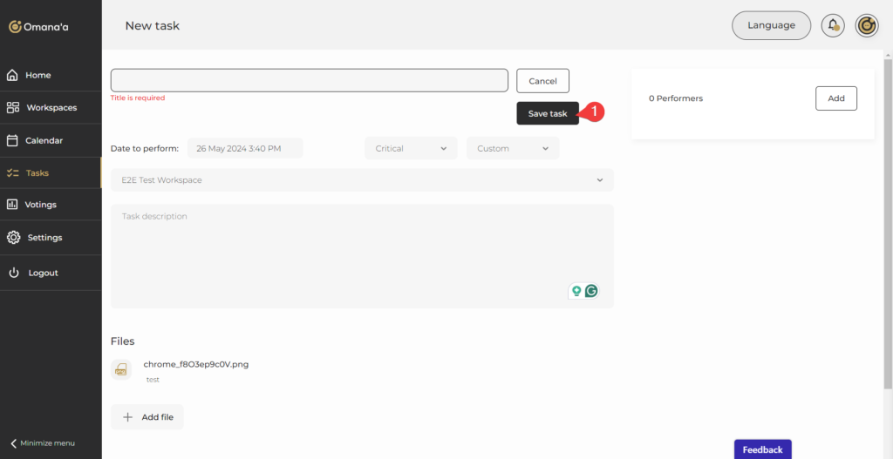
Task: Click the notification bell icon
Action: [833, 25]
